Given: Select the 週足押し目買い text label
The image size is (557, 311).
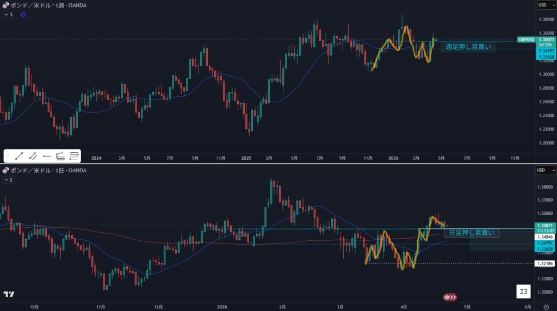Looking at the screenshot, I should point(468,47).
